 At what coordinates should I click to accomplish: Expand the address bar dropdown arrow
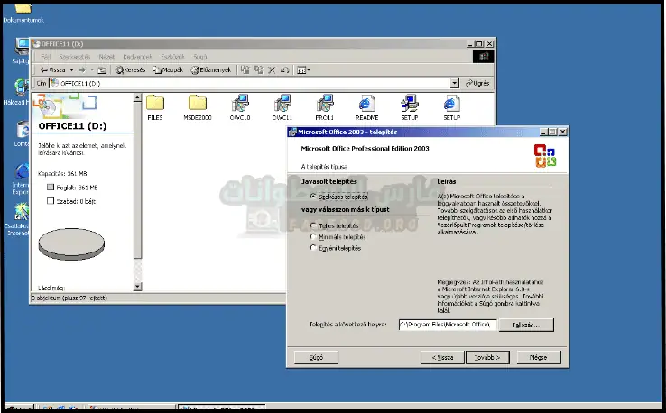(455, 83)
